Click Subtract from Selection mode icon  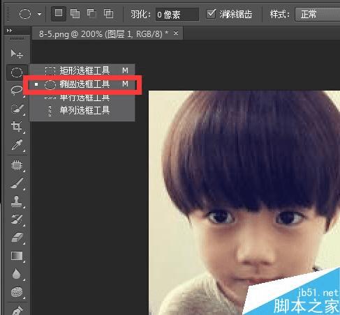[x=91, y=14]
